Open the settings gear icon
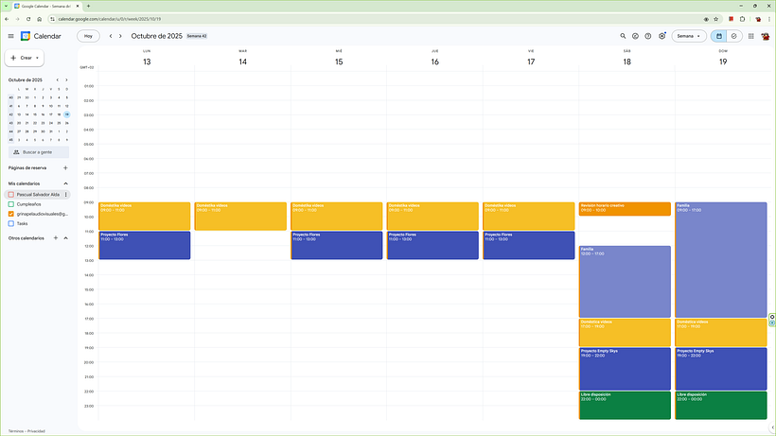The height and width of the screenshot is (436, 776). 661,36
